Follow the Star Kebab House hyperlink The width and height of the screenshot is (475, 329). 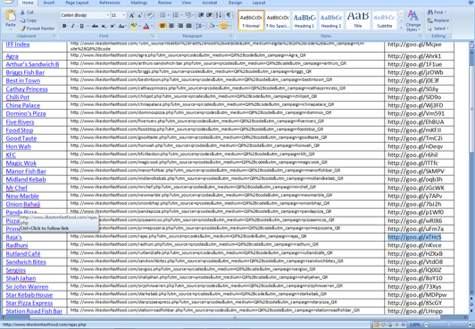[29, 295]
